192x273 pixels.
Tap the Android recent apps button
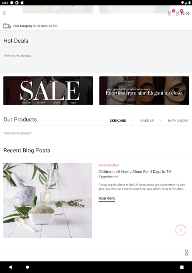[x=182, y=267]
